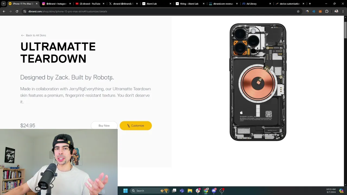Click the Buy Now button
Image resolution: width=347 pixels, height=195 pixels.
pyautogui.click(x=104, y=126)
